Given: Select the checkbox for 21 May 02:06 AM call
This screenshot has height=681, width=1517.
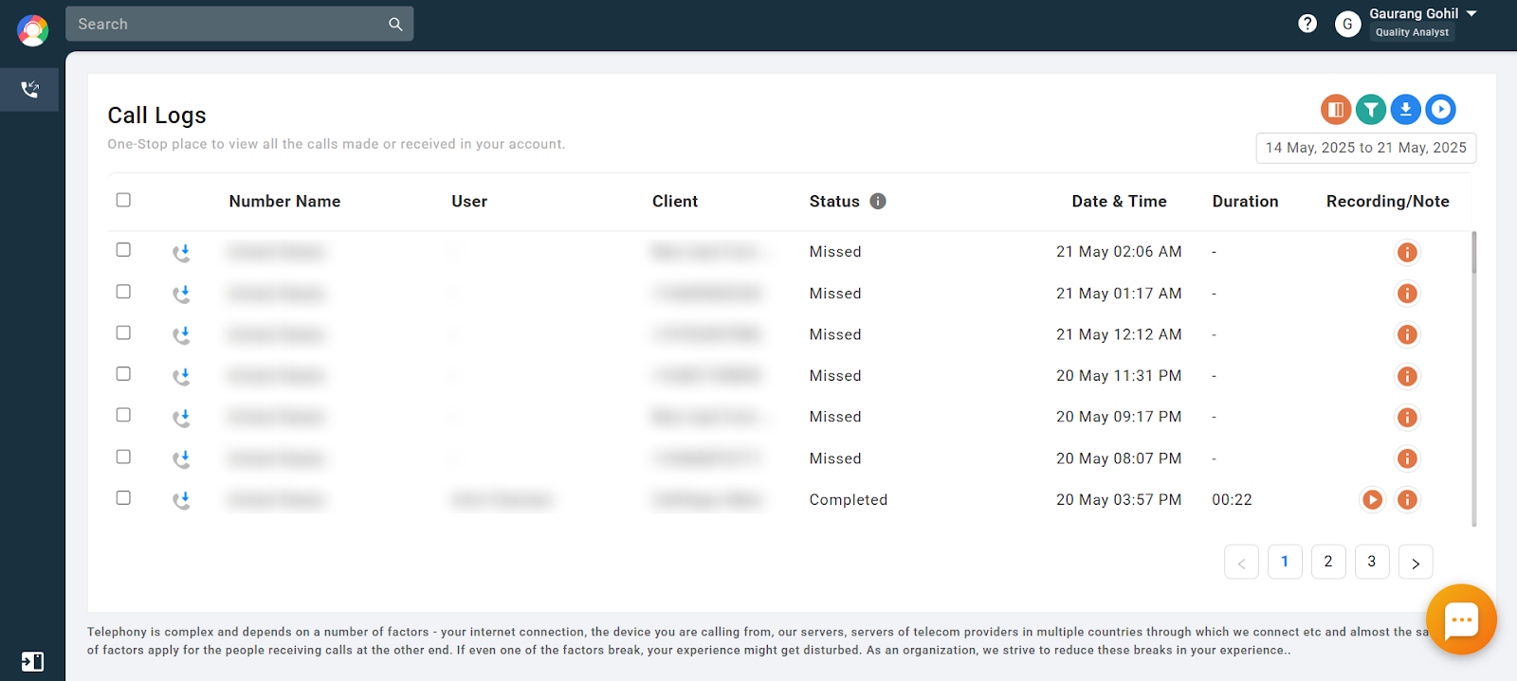Looking at the screenshot, I should (x=123, y=250).
